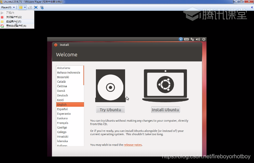Select Čeština language
254x163 pixels.
pos(69,86)
